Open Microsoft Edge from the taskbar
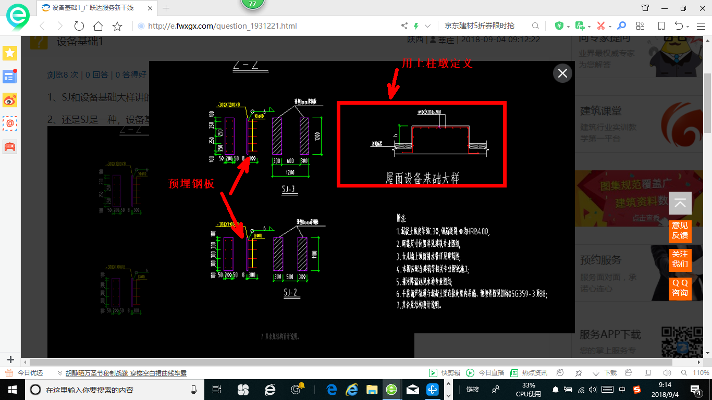The width and height of the screenshot is (712, 400). tap(332, 390)
